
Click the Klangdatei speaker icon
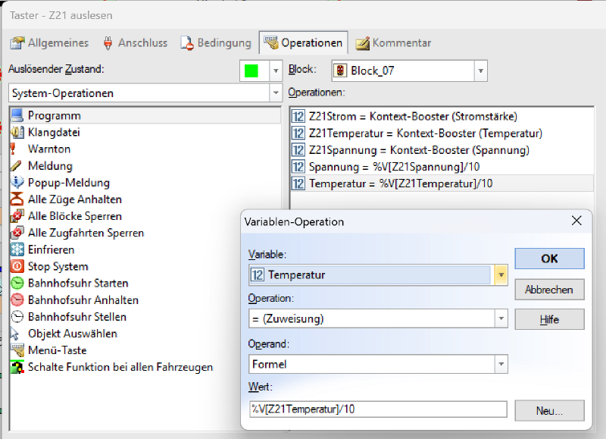(x=17, y=132)
